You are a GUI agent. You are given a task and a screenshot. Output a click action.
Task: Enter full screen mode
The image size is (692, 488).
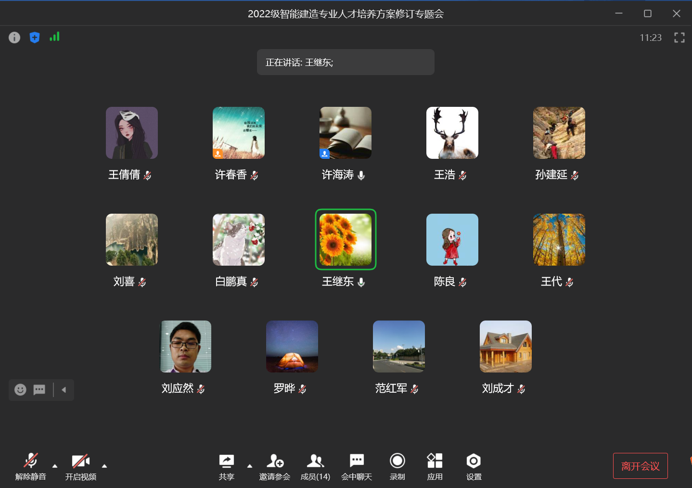(x=679, y=38)
